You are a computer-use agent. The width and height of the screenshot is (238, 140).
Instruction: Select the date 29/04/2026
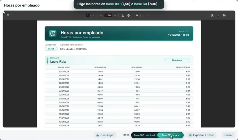pos(64,75)
